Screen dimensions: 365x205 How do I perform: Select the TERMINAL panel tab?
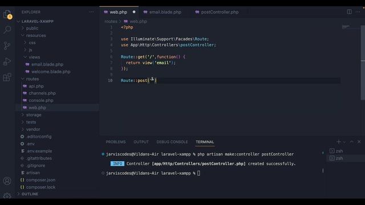coord(205,142)
